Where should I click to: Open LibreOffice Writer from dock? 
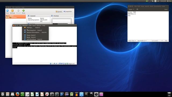click(37, 94)
